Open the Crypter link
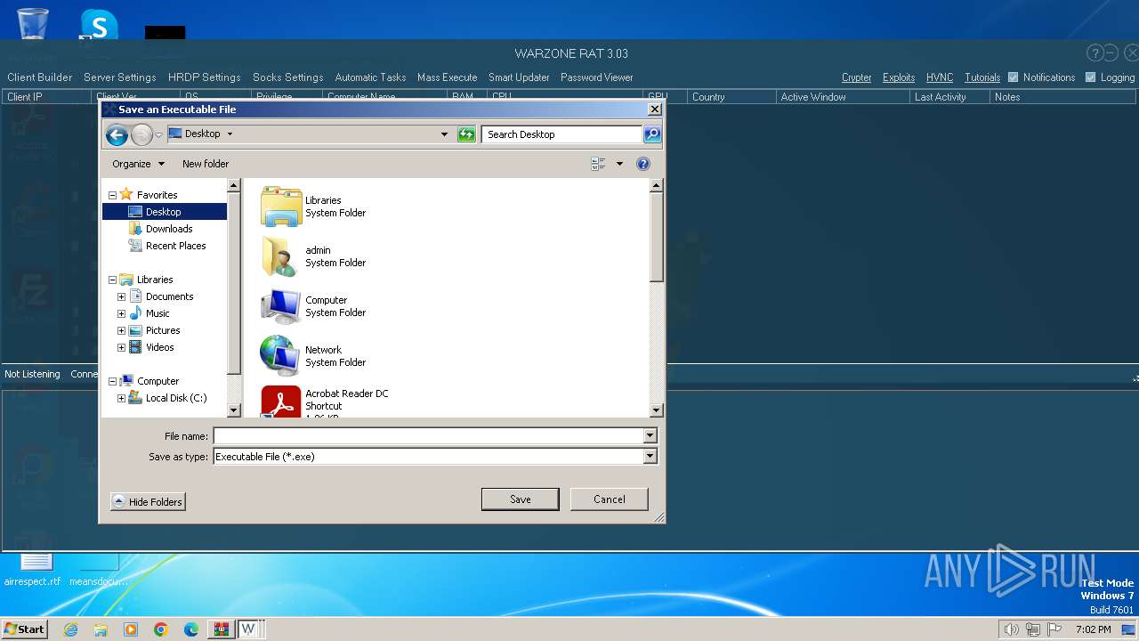Image resolution: width=1139 pixels, height=641 pixels. click(856, 77)
